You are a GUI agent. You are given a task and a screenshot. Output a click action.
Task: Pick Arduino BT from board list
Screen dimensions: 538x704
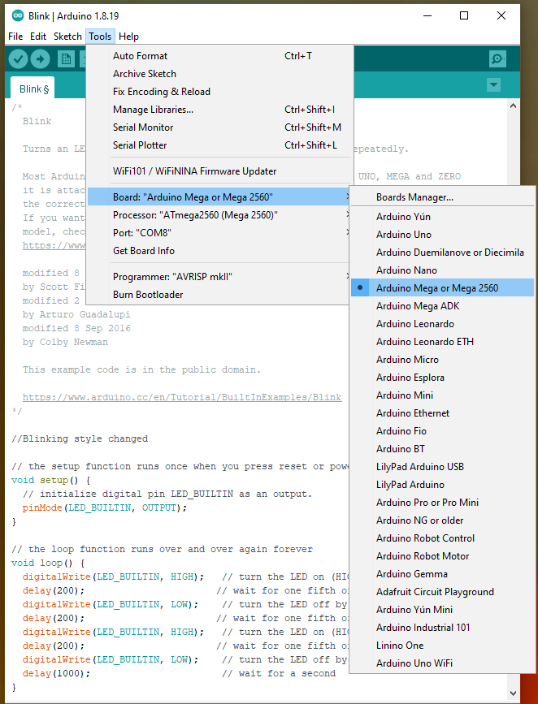click(x=442, y=449)
